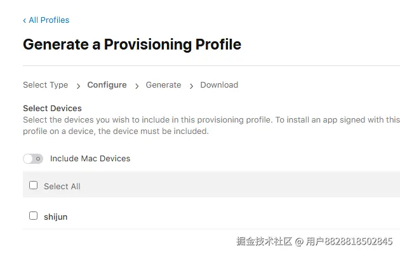The image size is (400, 254).
Task: Click the device selection description paragraph
Action: [211, 126]
